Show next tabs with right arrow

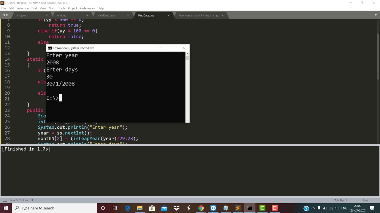[8, 15]
